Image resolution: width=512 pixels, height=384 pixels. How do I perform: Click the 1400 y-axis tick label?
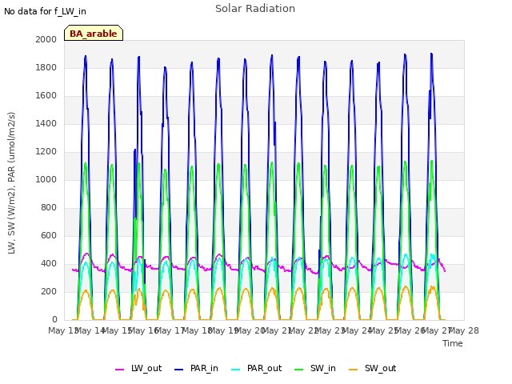pos(46,123)
